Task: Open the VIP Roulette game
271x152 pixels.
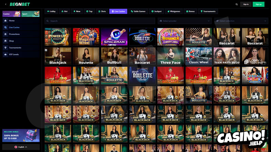Action: pos(199,95)
